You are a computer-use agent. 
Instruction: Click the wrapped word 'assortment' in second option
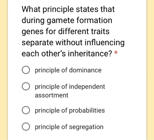52,95
